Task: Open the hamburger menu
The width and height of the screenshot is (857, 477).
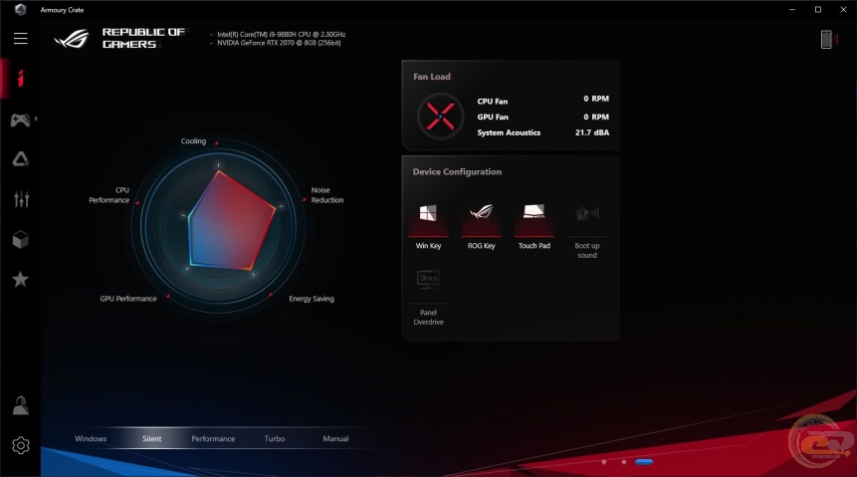Action: 20,38
